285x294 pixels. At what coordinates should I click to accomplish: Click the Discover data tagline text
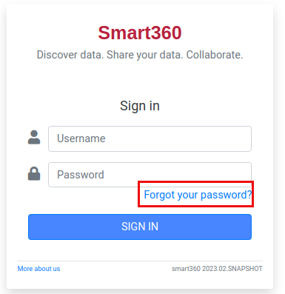click(140, 55)
